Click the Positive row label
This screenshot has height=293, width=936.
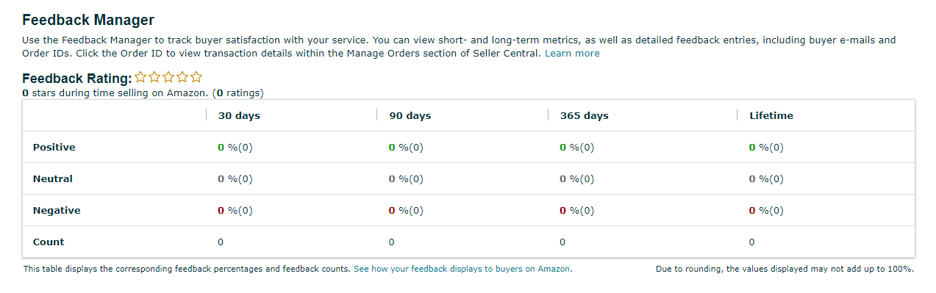pyautogui.click(x=54, y=147)
